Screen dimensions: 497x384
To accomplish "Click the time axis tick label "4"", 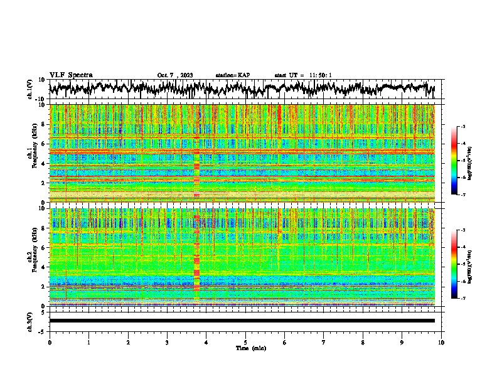I will pyautogui.click(x=206, y=343).
